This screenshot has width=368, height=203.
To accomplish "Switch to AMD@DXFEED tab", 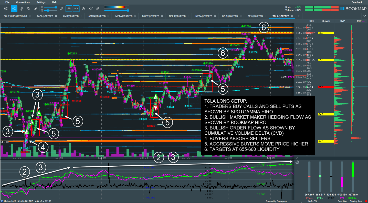I will 70,16.
